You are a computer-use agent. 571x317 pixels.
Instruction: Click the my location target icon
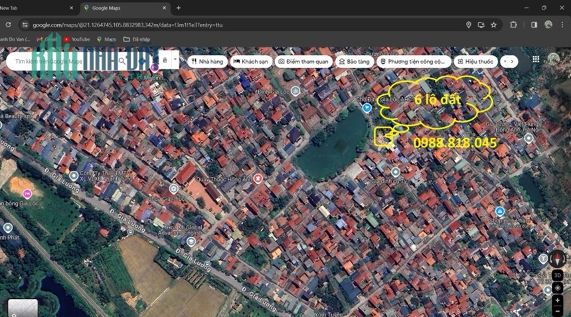click(557, 288)
